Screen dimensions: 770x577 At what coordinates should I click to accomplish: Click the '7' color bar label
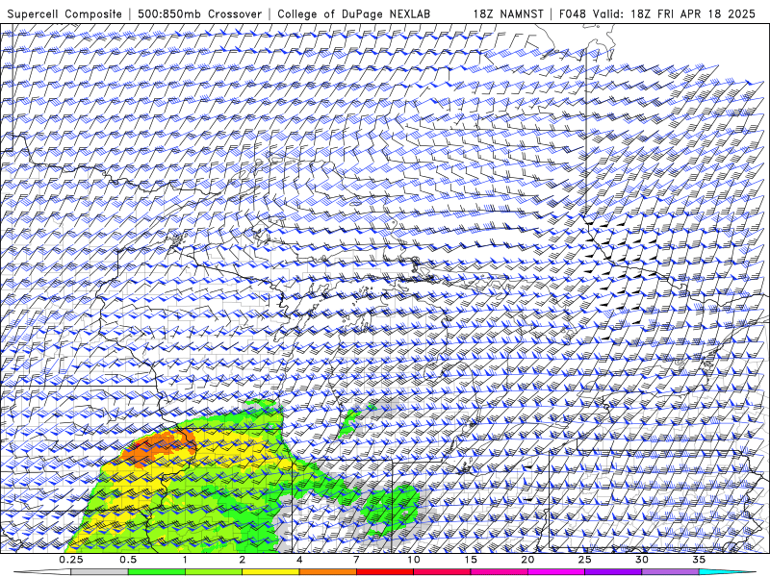356,560
